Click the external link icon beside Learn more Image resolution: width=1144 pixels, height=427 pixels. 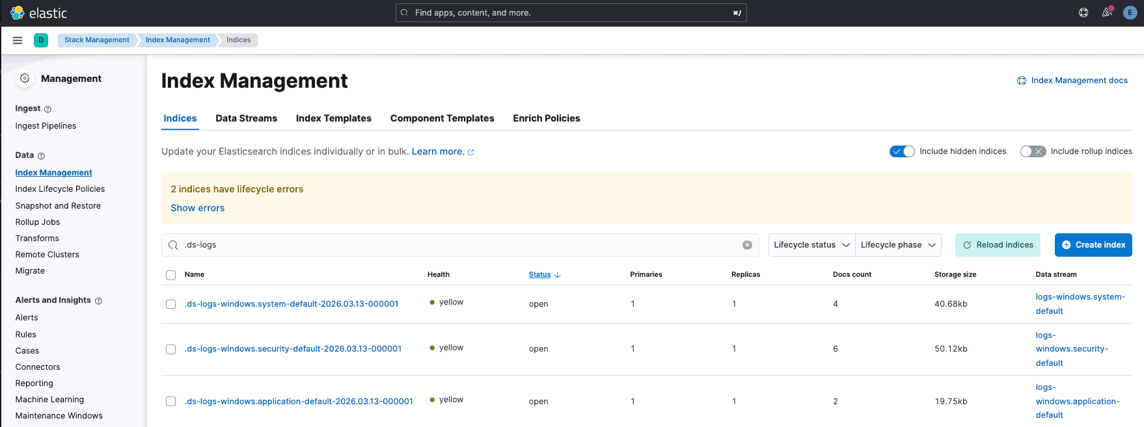click(470, 152)
